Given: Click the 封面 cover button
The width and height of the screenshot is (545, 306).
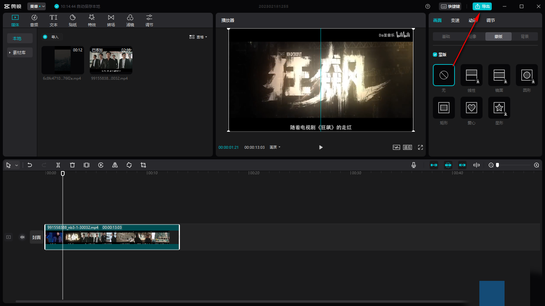Looking at the screenshot, I should [37, 237].
